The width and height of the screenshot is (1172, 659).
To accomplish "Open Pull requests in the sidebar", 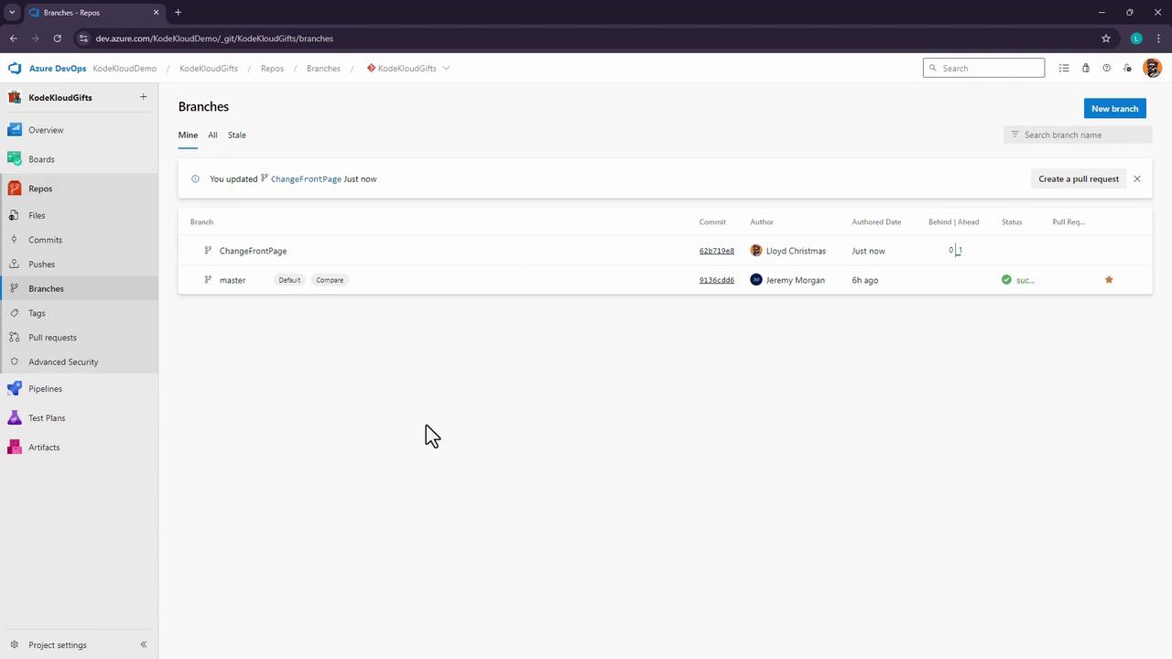I will 52,338.
